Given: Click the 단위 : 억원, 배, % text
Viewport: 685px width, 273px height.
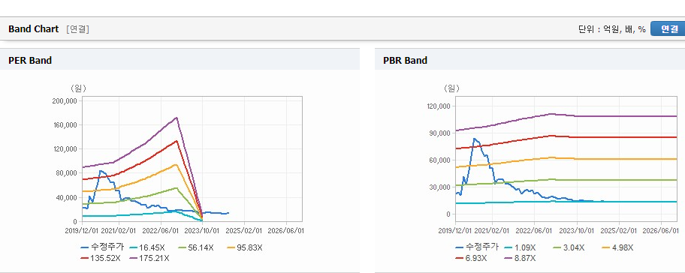Looking at the screenshot, I should [611, 29].
